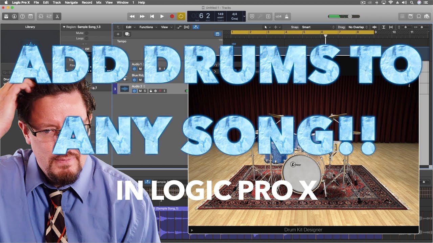Viewport: 433px width, 243px height.
Task: Click the plus Add Track button
Action: (118, 34)
